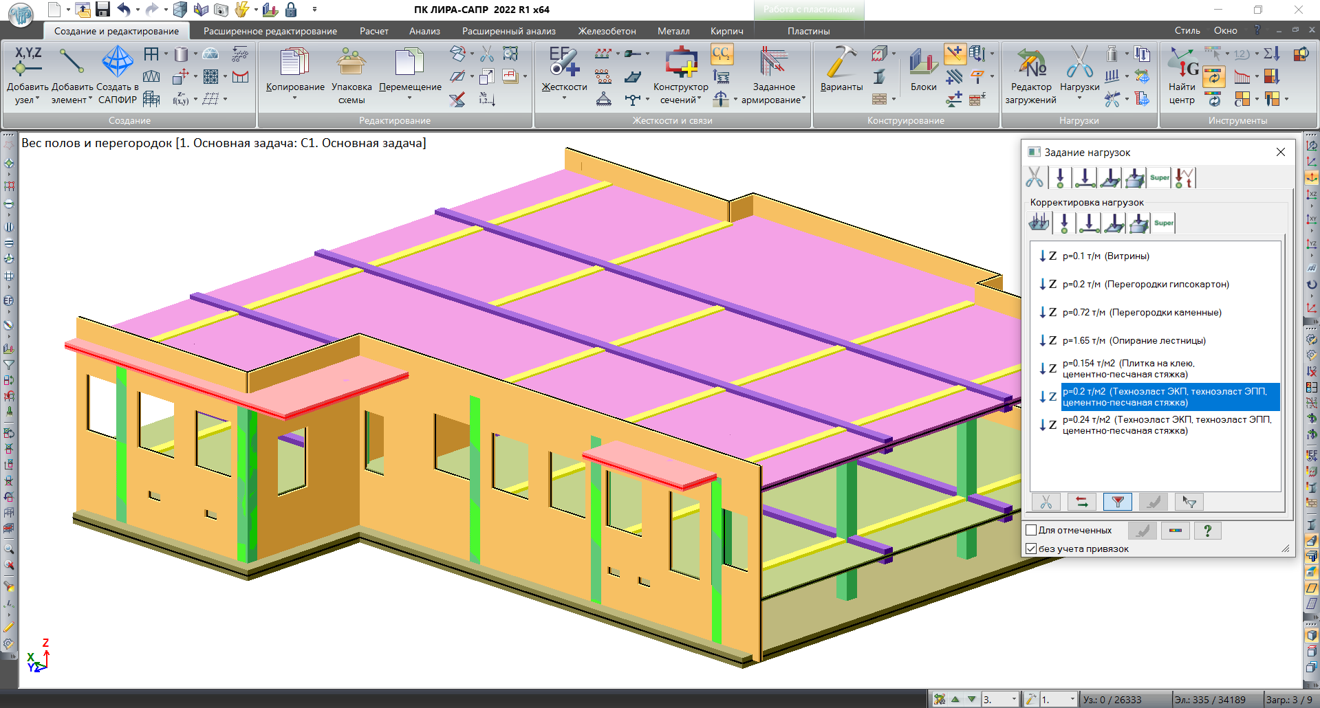Viewport: 1320px width, 708px height.
Task: Open Редактор загружений in the ribbon
Action: 1030,63
